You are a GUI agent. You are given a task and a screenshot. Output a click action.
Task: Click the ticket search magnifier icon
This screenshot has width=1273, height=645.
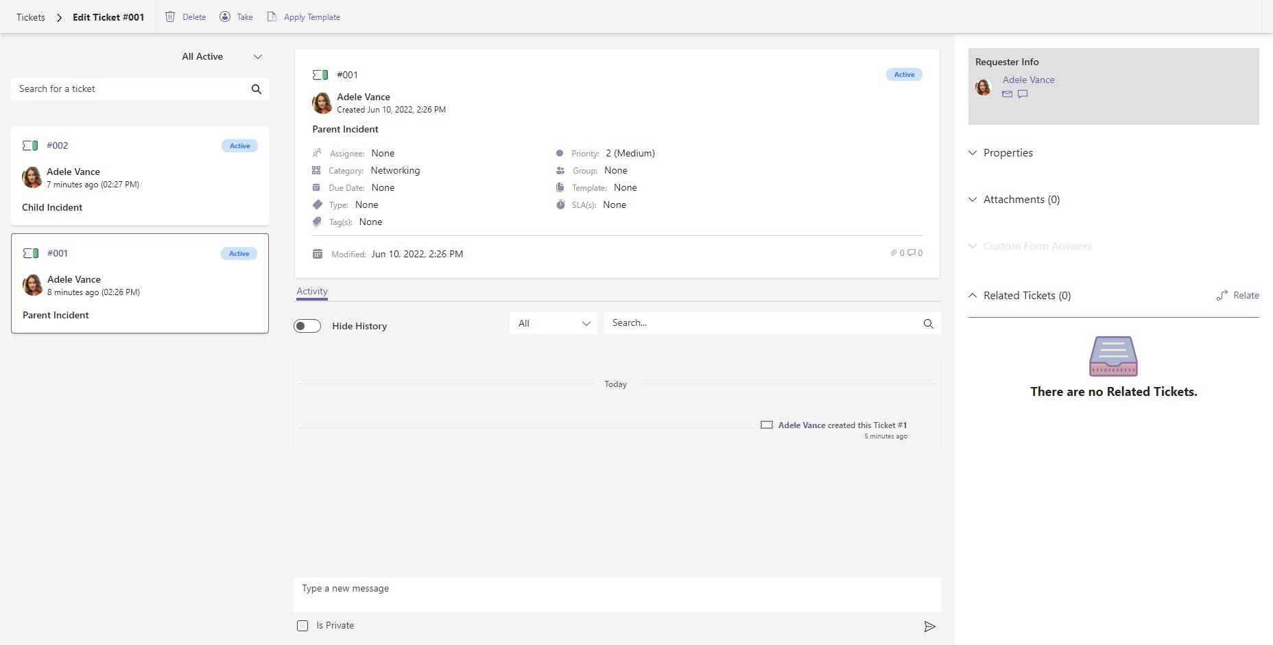click(257, 89)
